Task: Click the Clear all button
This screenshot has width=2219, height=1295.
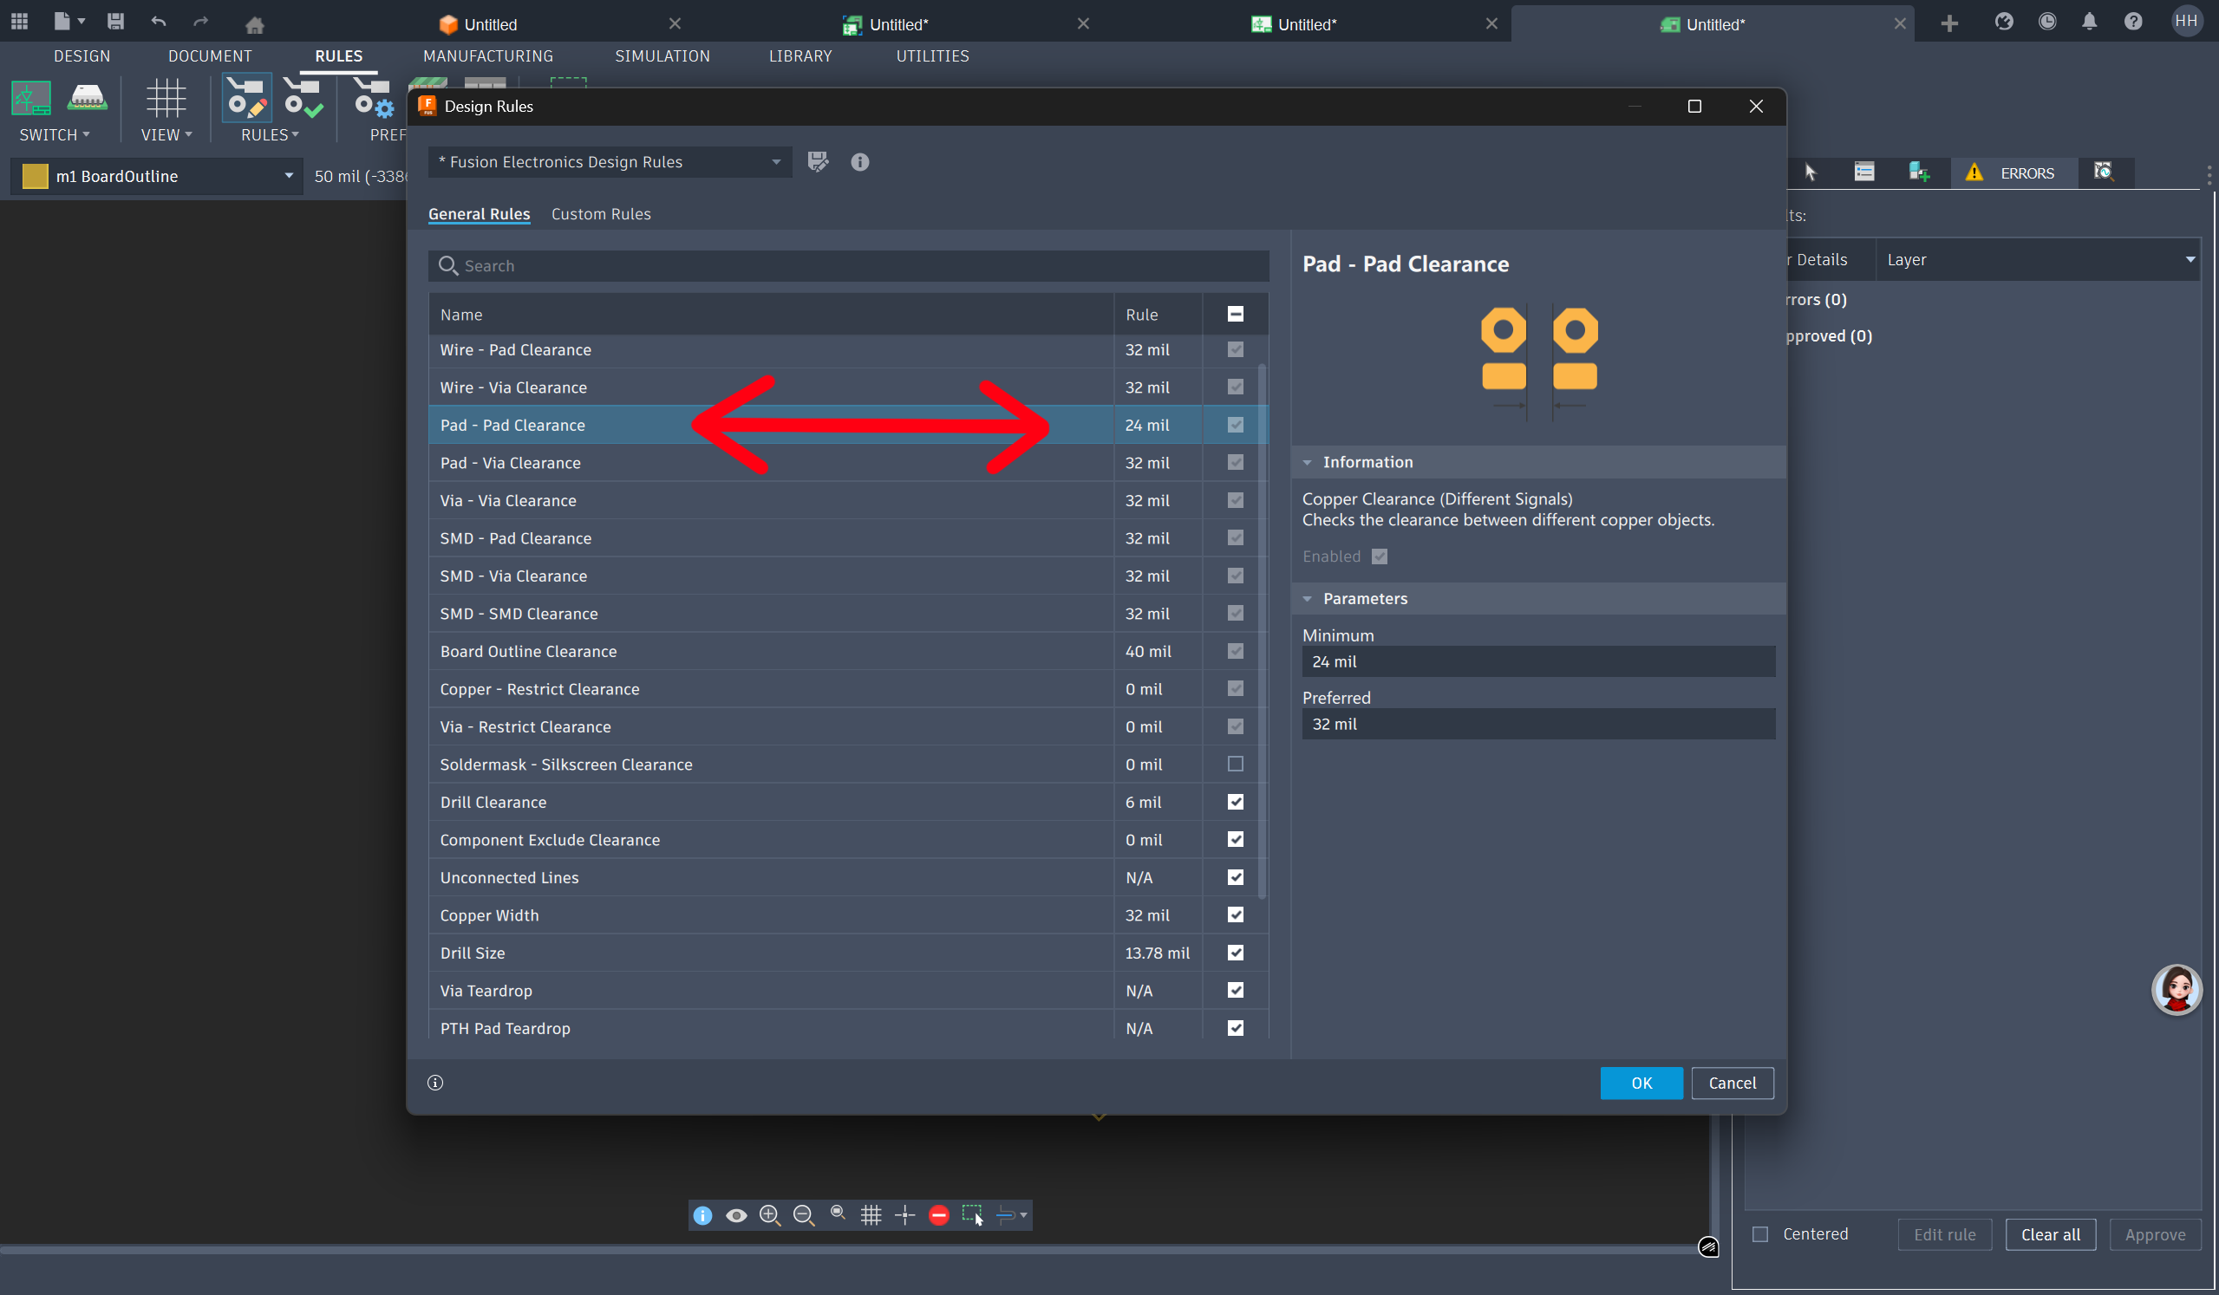Action: click(x=2050, y=1234)
